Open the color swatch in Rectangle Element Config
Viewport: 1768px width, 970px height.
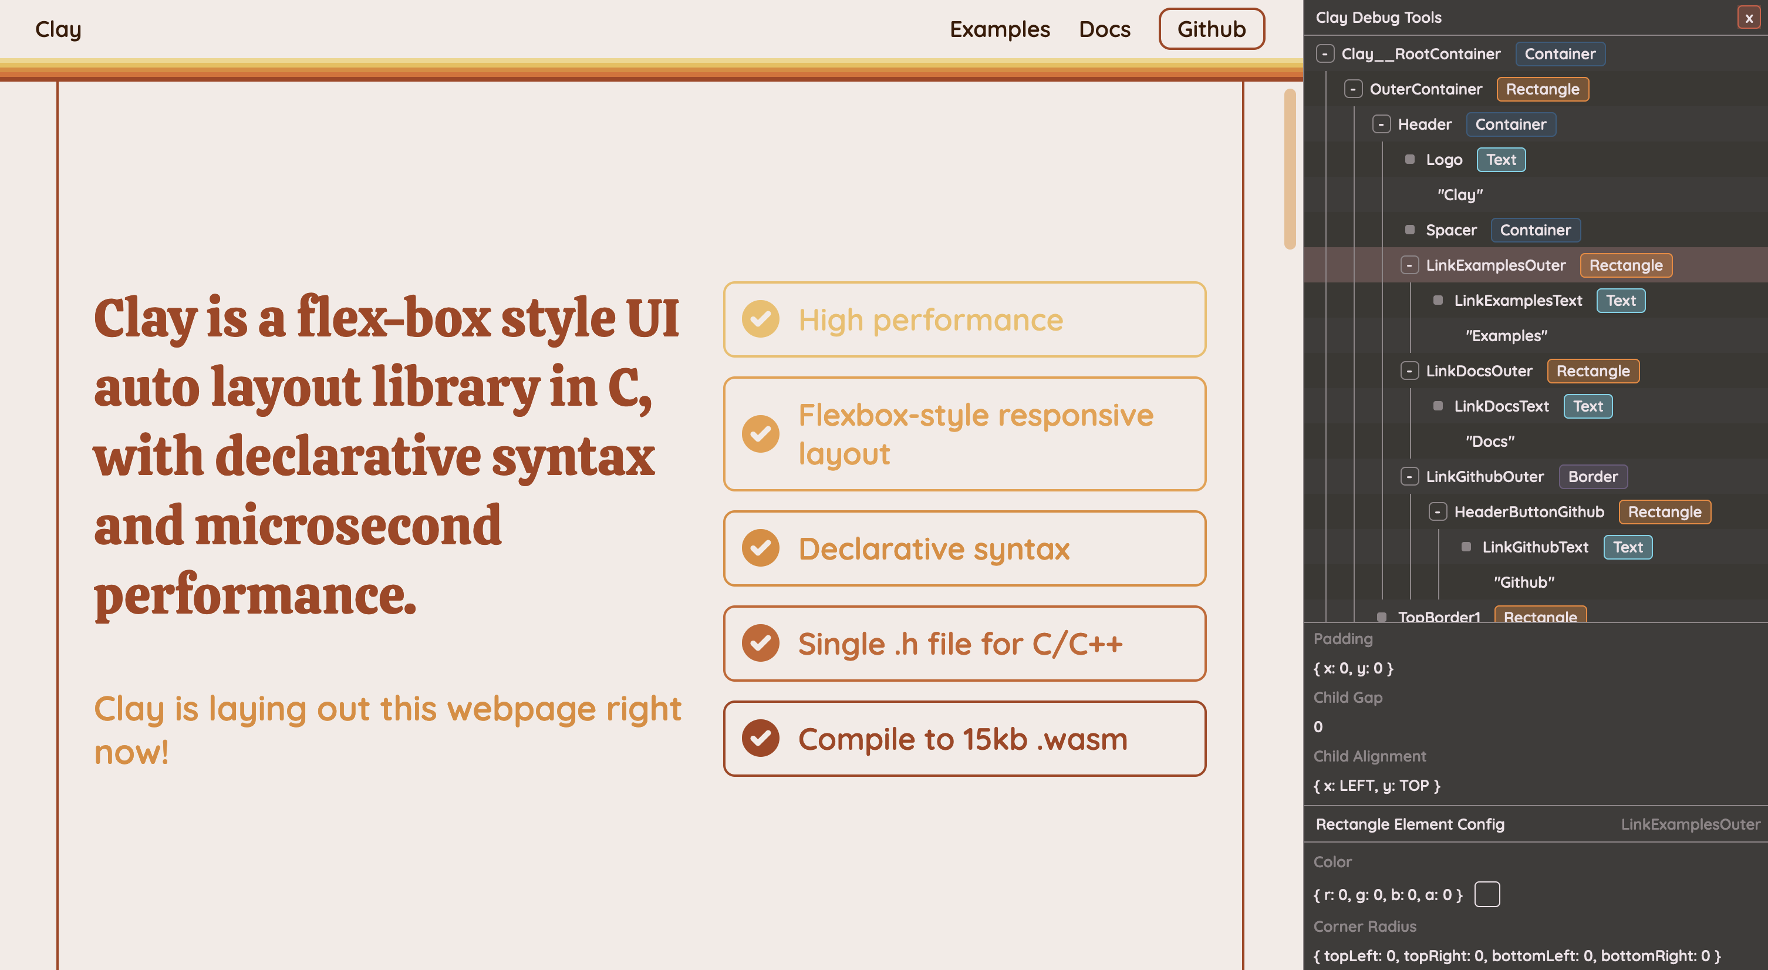tap(1488, 894)
